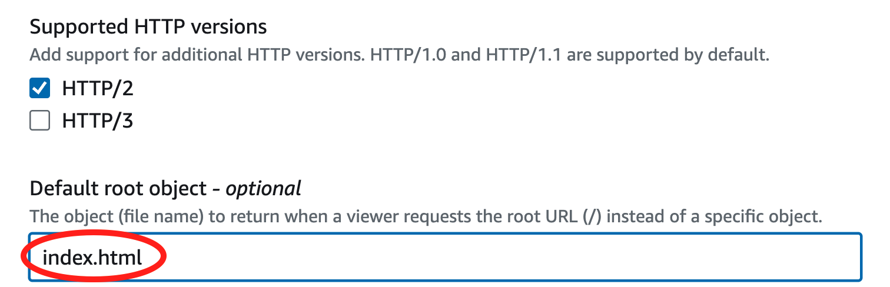This screenshot has width=890, height=287.
Task: Click the Add support for additional HTTP description
Action: (400, 55)
